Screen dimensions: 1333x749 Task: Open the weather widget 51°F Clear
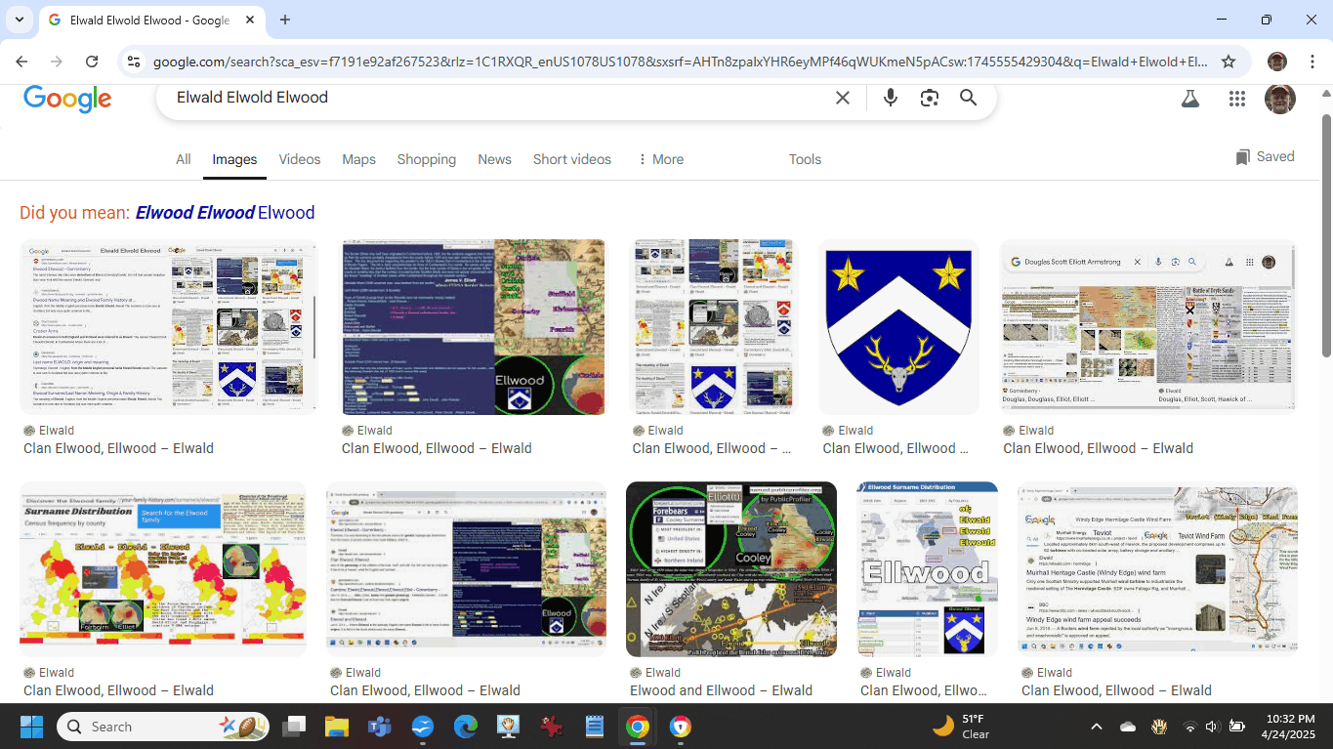click(x=961, y=727)
